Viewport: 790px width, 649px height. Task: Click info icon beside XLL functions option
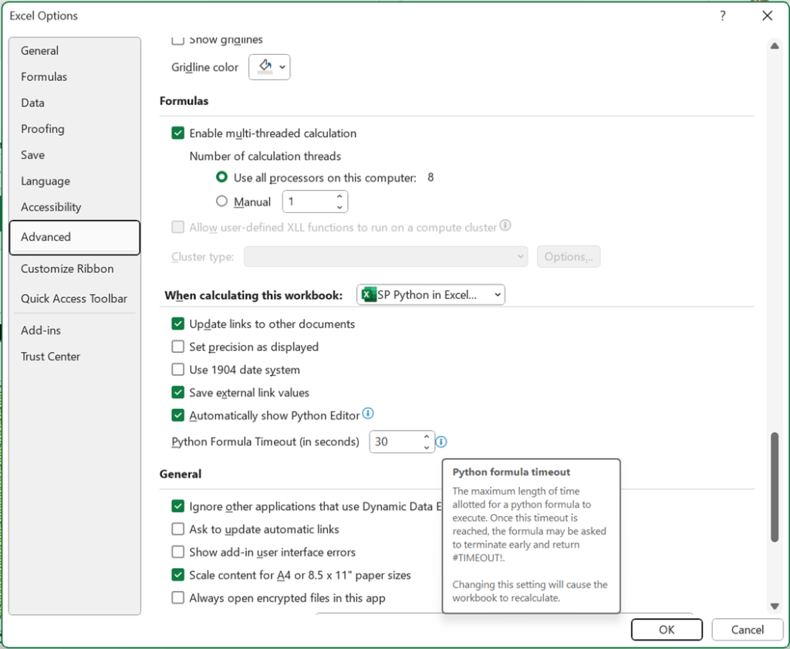[505, 226]
